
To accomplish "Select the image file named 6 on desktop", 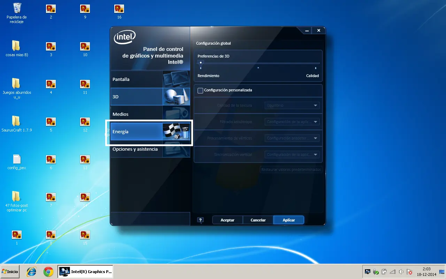I will [x=51, y=162].
